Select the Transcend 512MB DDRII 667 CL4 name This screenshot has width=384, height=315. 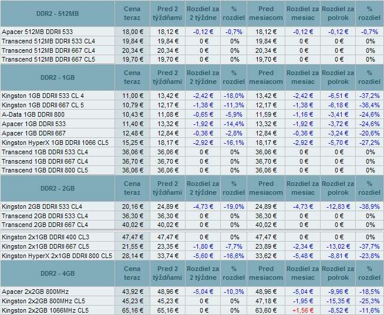coord(48,50)
